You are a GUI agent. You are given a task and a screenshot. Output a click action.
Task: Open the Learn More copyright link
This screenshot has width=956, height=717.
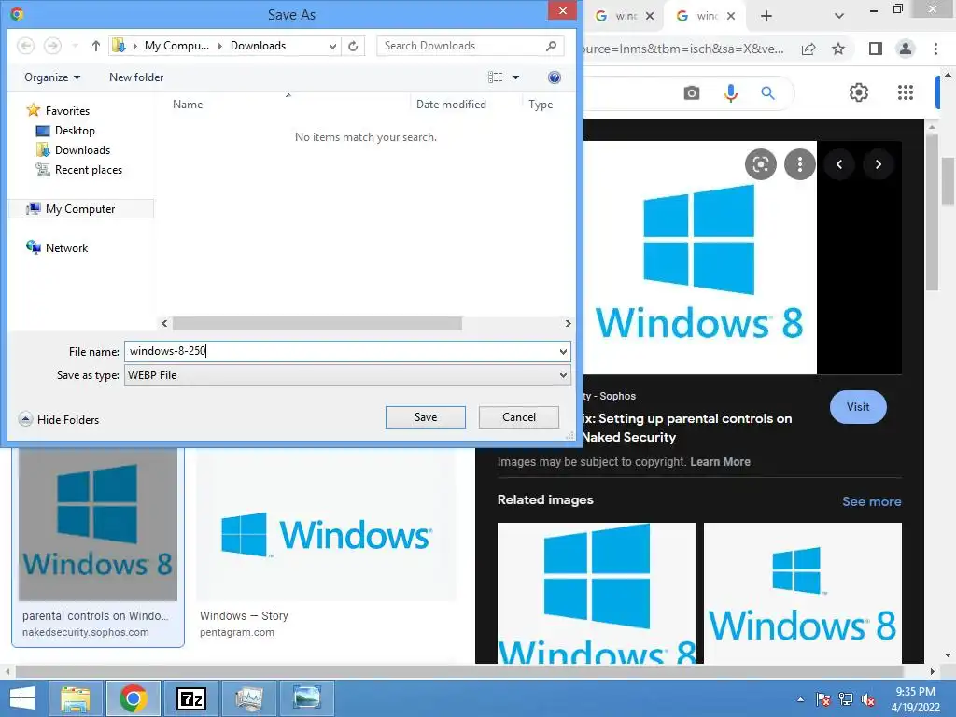720,461
